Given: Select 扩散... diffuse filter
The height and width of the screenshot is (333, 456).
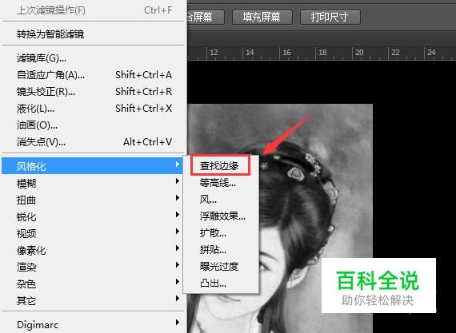Looking at the screenshot, I should click(x=221, y=233).
